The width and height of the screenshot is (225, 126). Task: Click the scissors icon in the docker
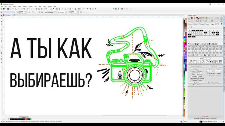205,55
